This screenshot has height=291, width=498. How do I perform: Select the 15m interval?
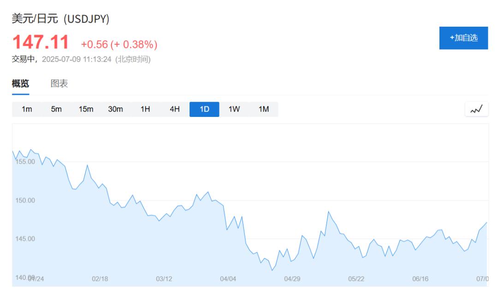click(86, 110)
